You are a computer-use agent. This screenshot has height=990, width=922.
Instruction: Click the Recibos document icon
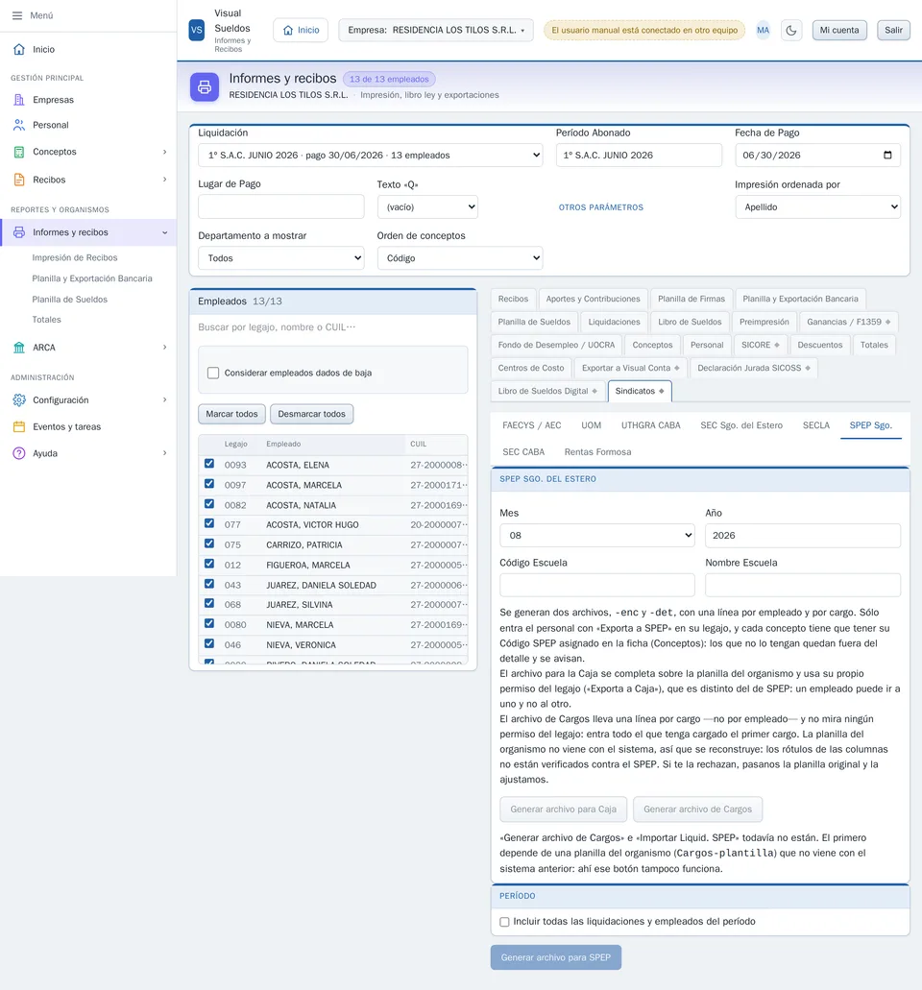(19, 180)
